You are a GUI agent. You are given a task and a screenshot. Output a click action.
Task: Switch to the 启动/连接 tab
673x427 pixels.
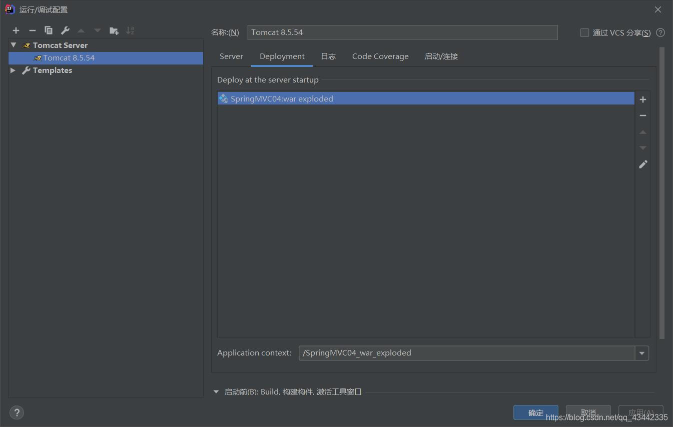[x=441, y=56]
